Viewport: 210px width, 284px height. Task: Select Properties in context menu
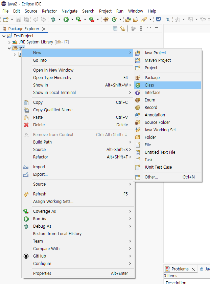pyautogui.click(x=78, y=273)
